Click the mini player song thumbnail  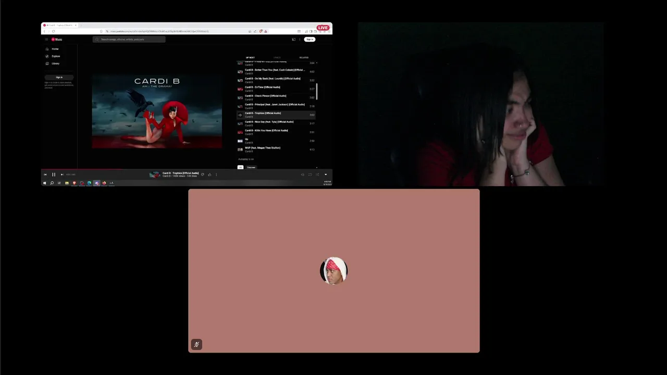coord(155,174)
